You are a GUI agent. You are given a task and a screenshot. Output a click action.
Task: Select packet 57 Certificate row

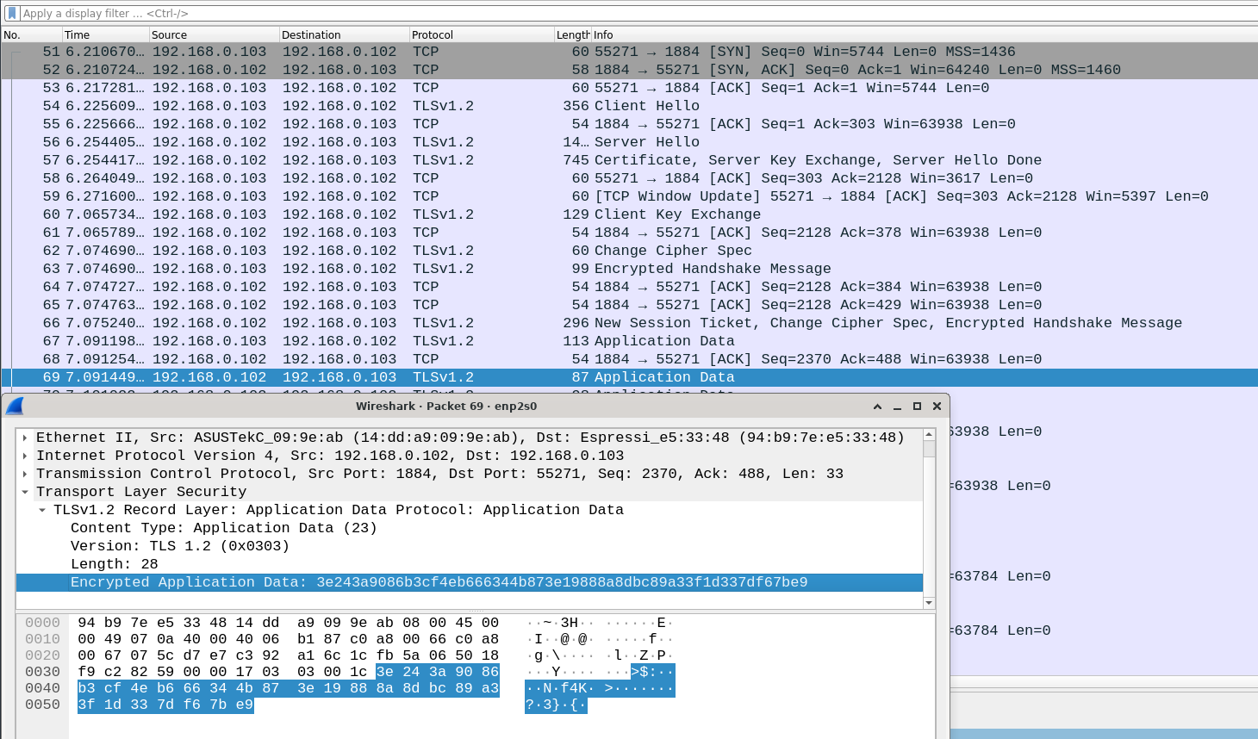(x=345, y=159)
